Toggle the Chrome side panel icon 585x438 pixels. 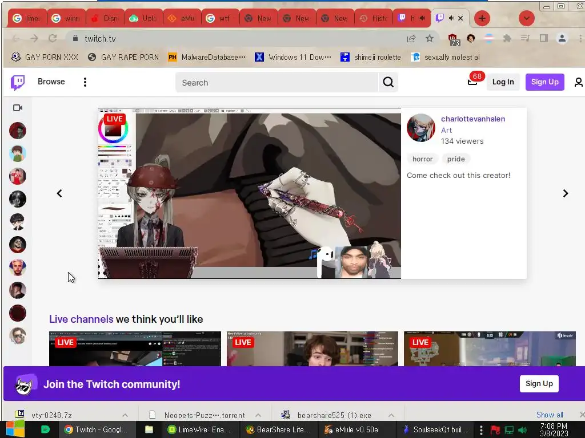pyautogui.click(x=544, y=38)
